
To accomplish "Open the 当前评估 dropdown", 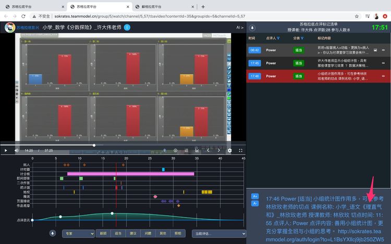I will click(x=218, y=234).
